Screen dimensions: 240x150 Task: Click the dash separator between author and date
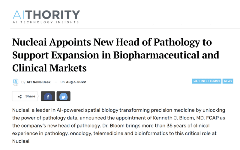(x=56, y=82)
